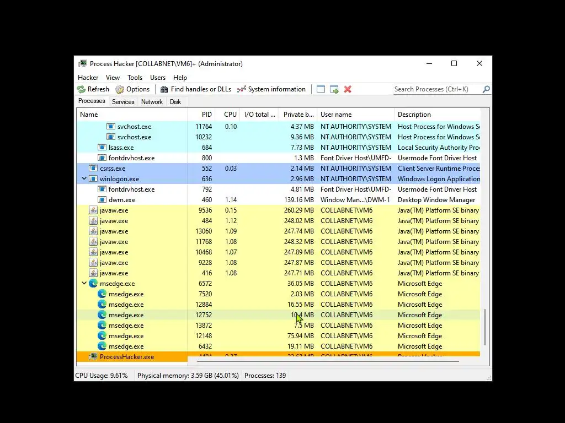The width and height of the screenshot is (565, 423).
Task: Click icon of svchost.exe PID 10232
Action: (110, 137)
